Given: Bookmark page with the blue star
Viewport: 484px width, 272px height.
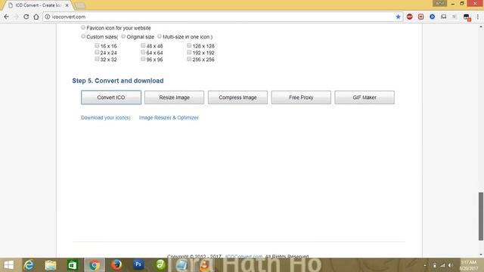Looking at the screenshot, I should [x=399, y=17].
